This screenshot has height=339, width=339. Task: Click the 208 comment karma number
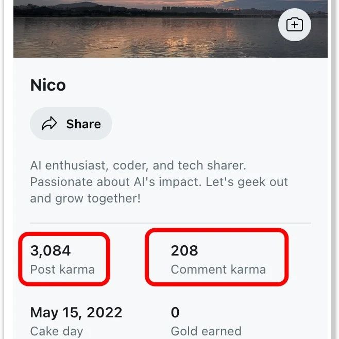[x=184, y=250]
